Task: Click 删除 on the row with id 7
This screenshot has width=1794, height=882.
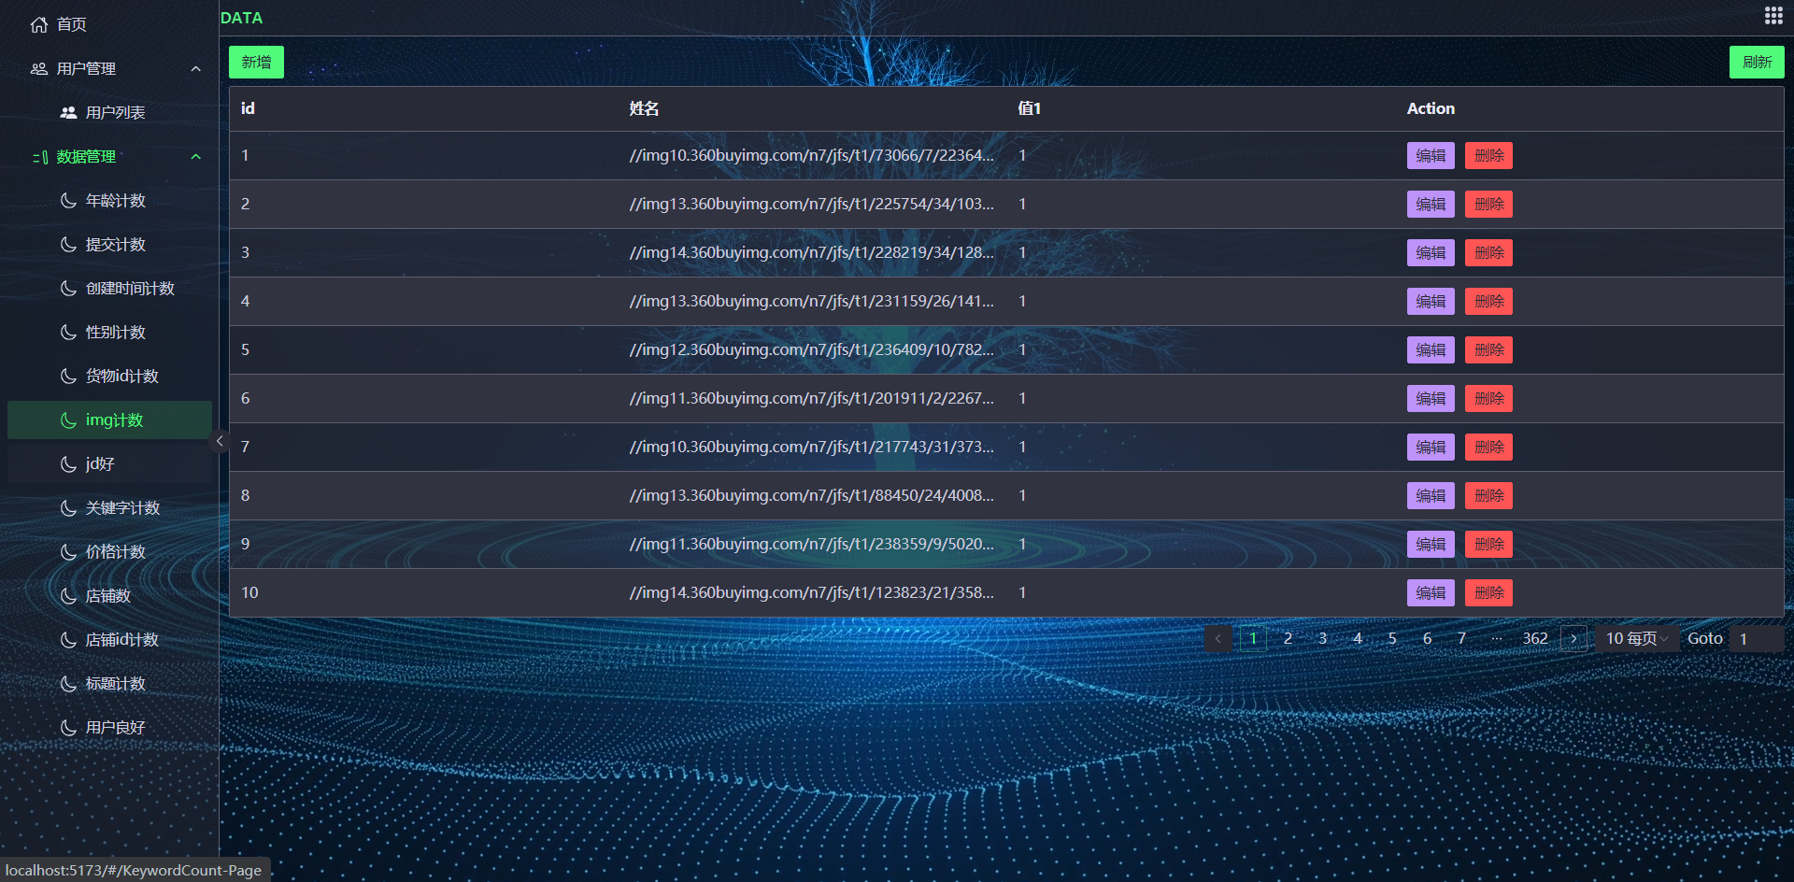Action: pos(1488,447)
